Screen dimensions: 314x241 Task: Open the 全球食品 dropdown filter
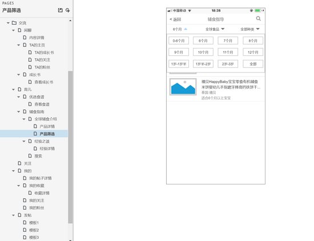pyautogui.click(x=215, y=29)
